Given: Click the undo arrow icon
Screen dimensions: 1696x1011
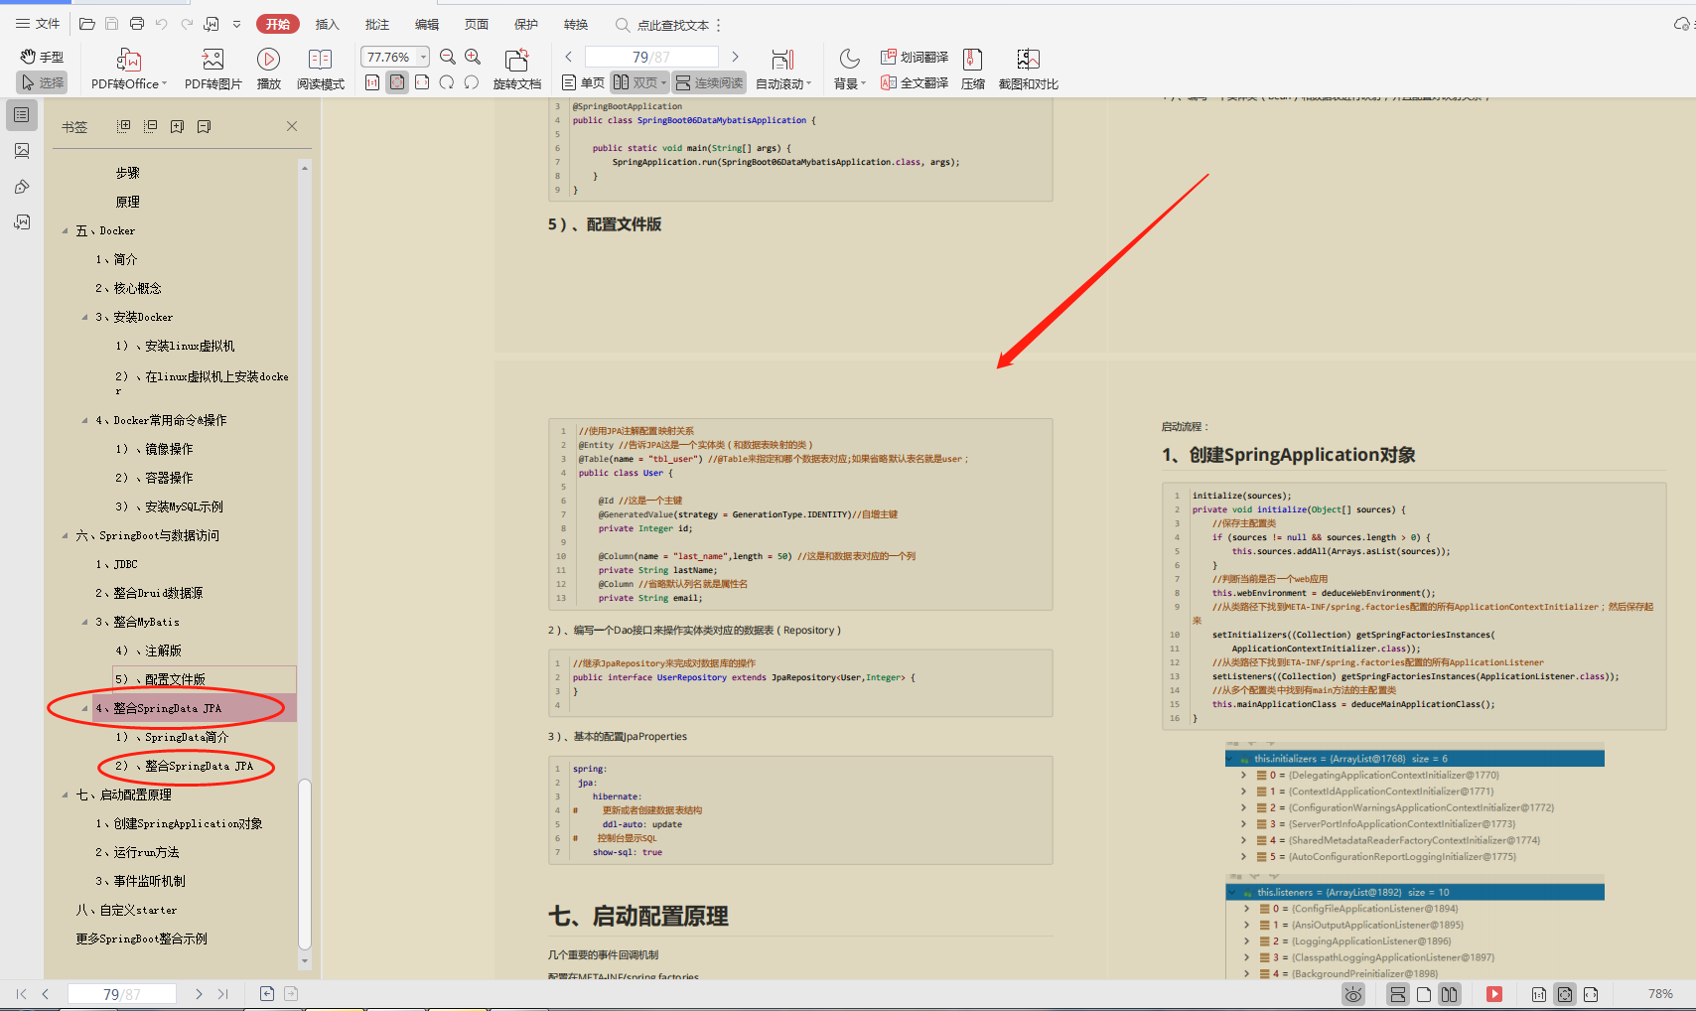Looking at the screenshot, I should pos(162,24).
